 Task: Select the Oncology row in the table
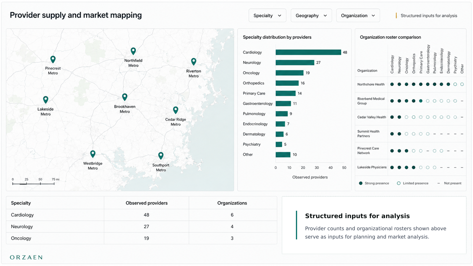pyautogui.click(x=142, y=238)
